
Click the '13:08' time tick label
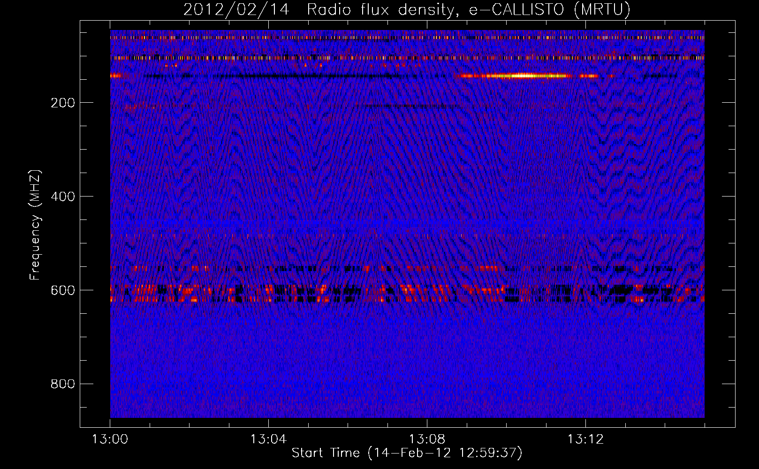427,439
